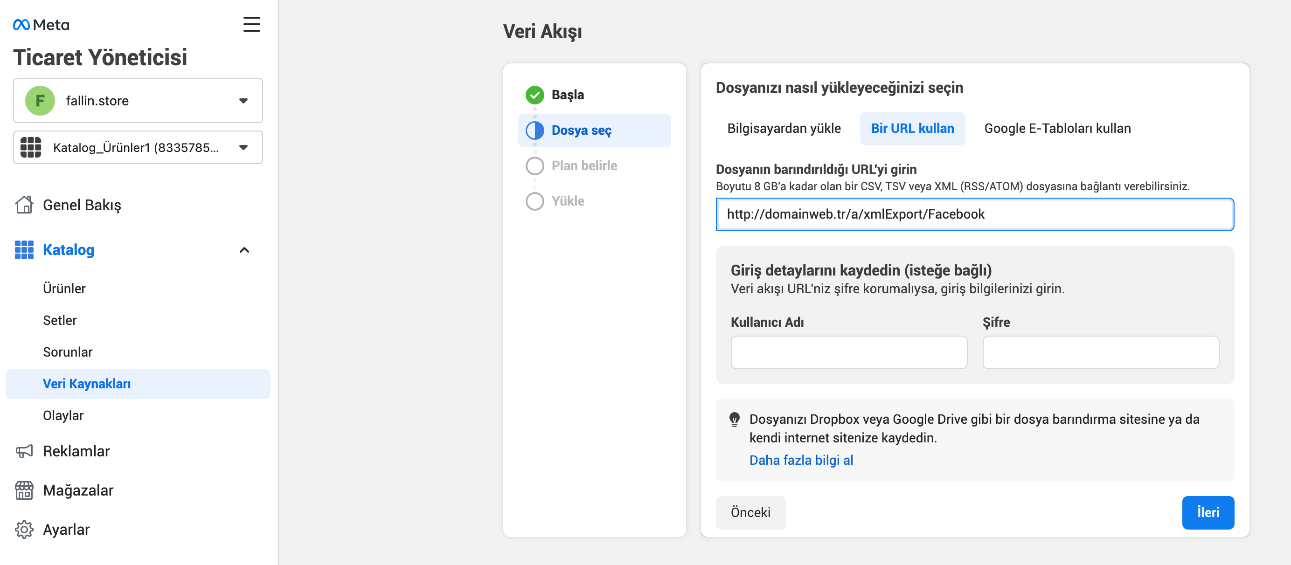Collapse the Katalog section chevron
1291x565 pixels.
pyautogui.click(x=244, y=249)
